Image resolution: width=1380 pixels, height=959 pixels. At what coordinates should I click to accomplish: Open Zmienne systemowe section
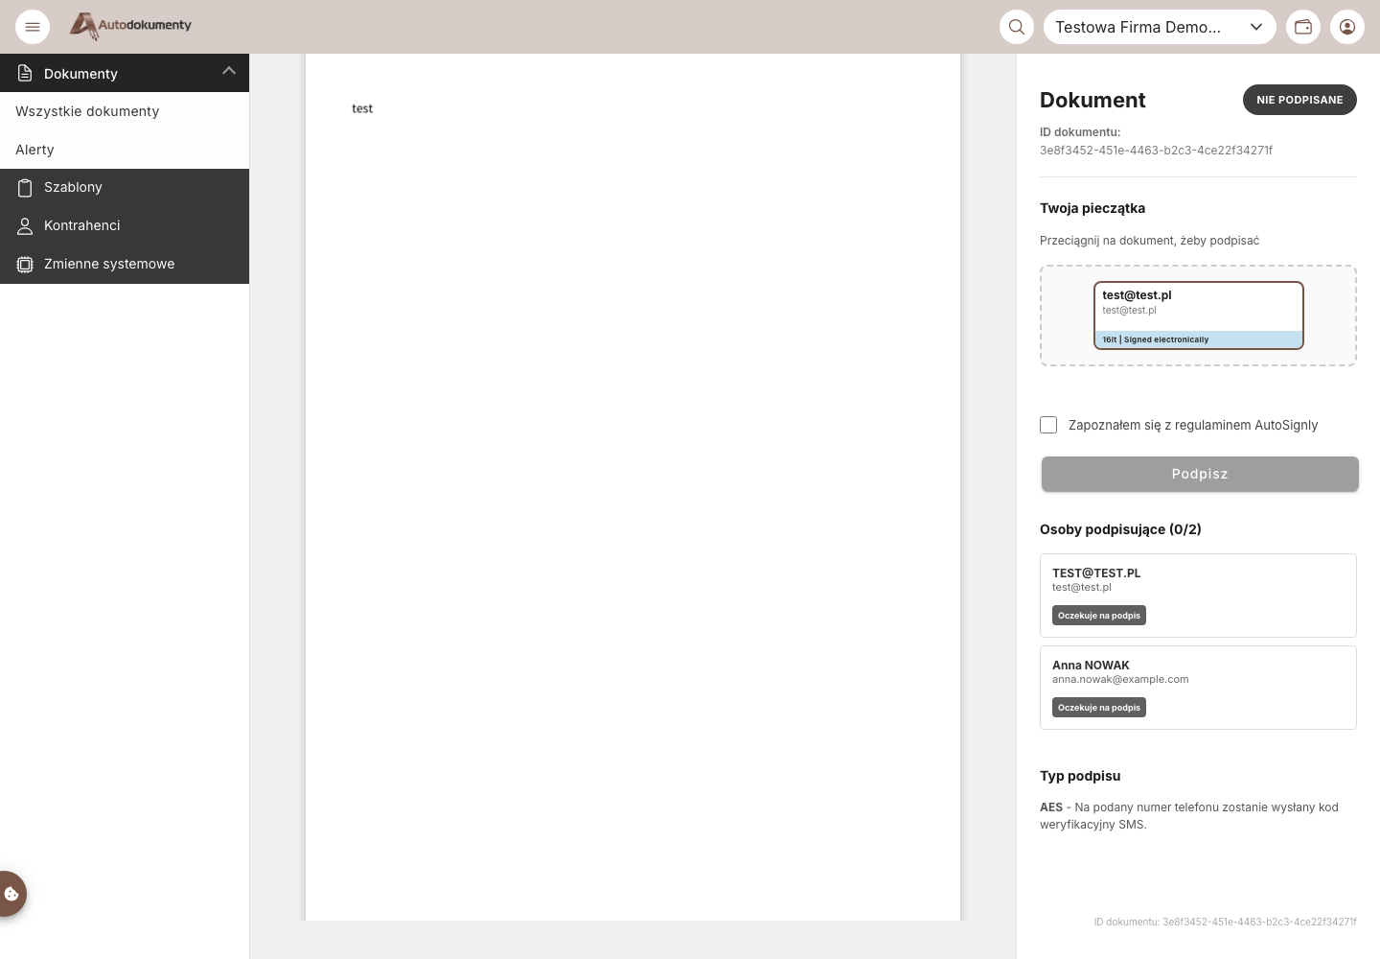point(125,264)
